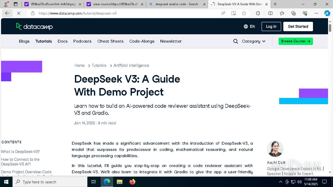Click the page's vertical scrollbar thumb
Image resolution: width=333 pixels, height=187 pixels.
click(330, 28)
